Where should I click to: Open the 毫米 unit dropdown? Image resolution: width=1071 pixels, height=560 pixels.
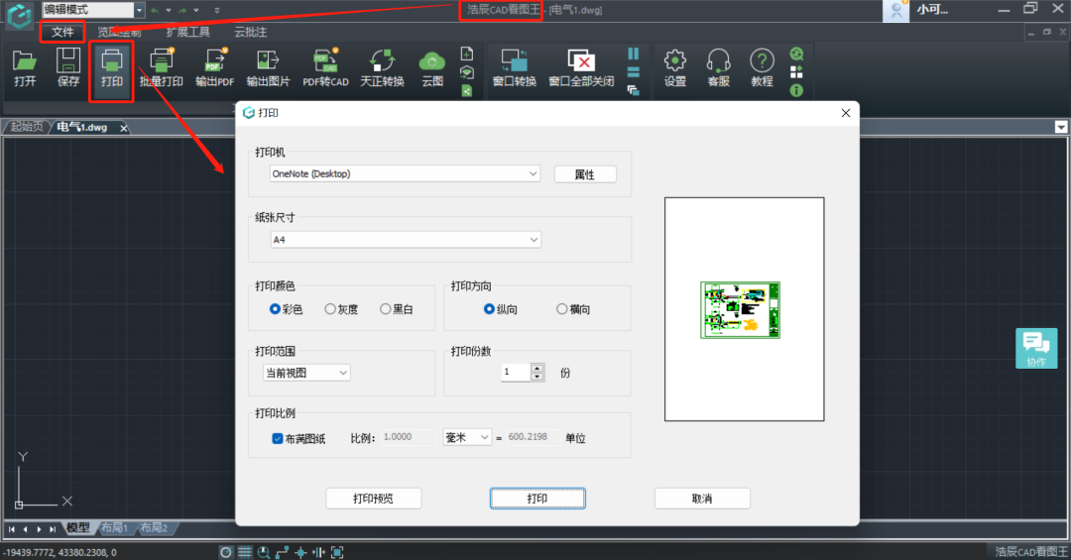[467, 437]
